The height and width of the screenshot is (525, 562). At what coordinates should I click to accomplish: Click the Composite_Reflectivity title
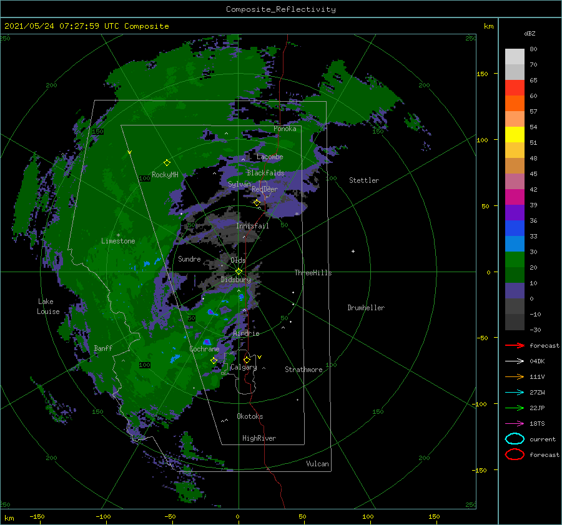(x=281, y=9)
